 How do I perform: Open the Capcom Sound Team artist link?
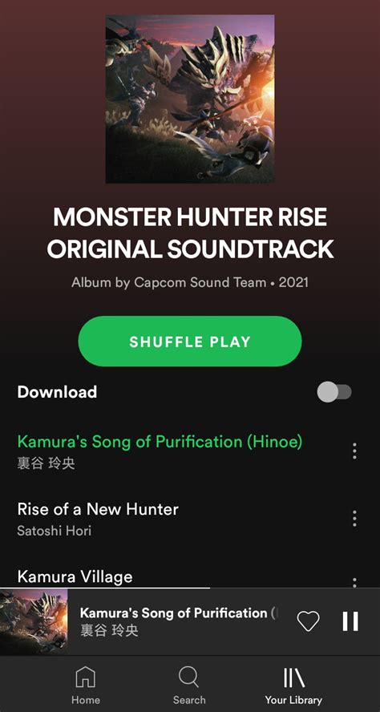coord(200,282)
